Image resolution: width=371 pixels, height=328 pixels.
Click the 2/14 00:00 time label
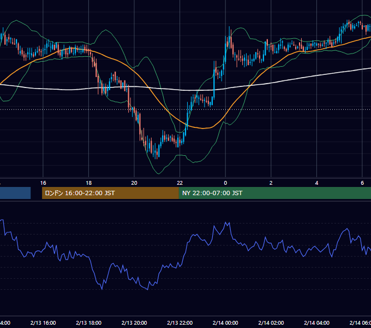tap(225, 323)
